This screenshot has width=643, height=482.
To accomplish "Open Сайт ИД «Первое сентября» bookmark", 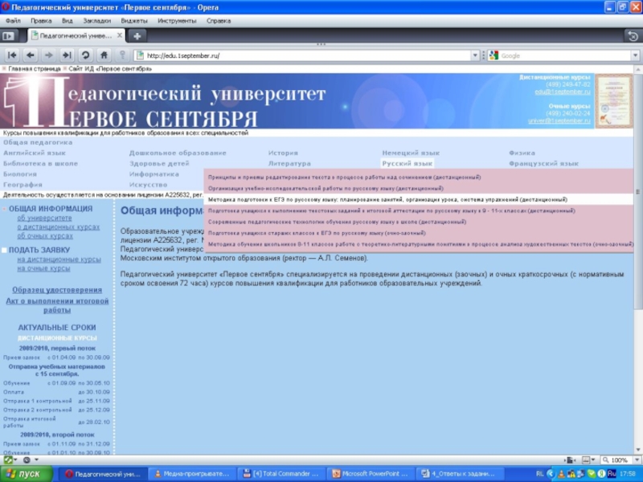I will pos(110,68).
